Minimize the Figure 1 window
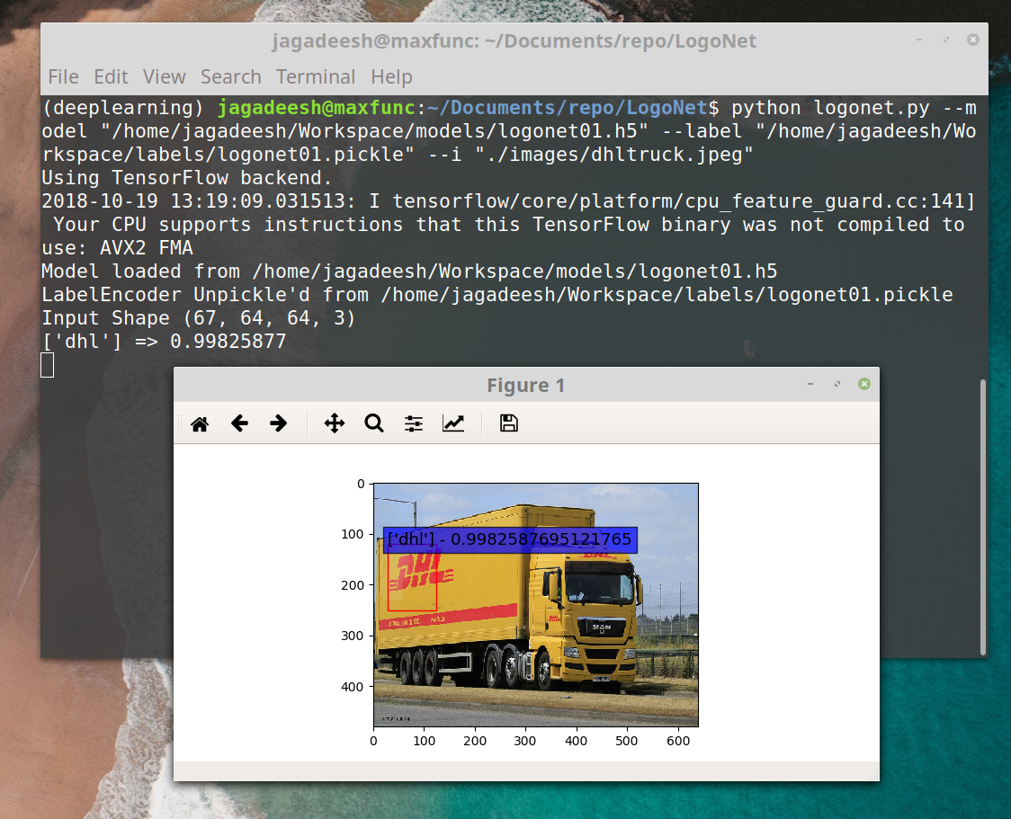The image size is (1011, 819). [810, 384]
